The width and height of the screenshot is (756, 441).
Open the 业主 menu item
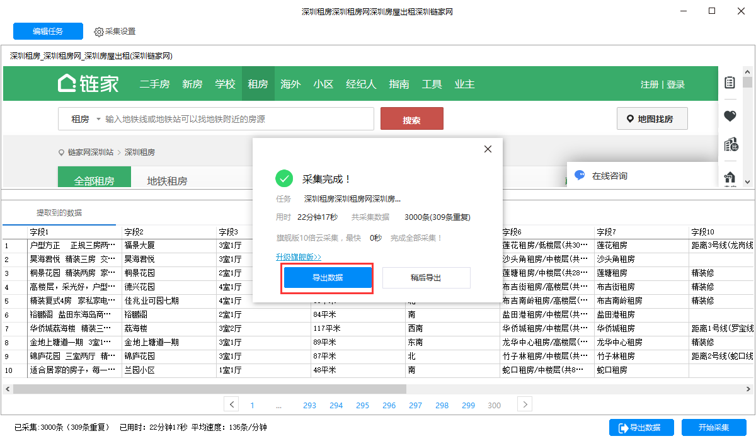click(x=464, y=84)
